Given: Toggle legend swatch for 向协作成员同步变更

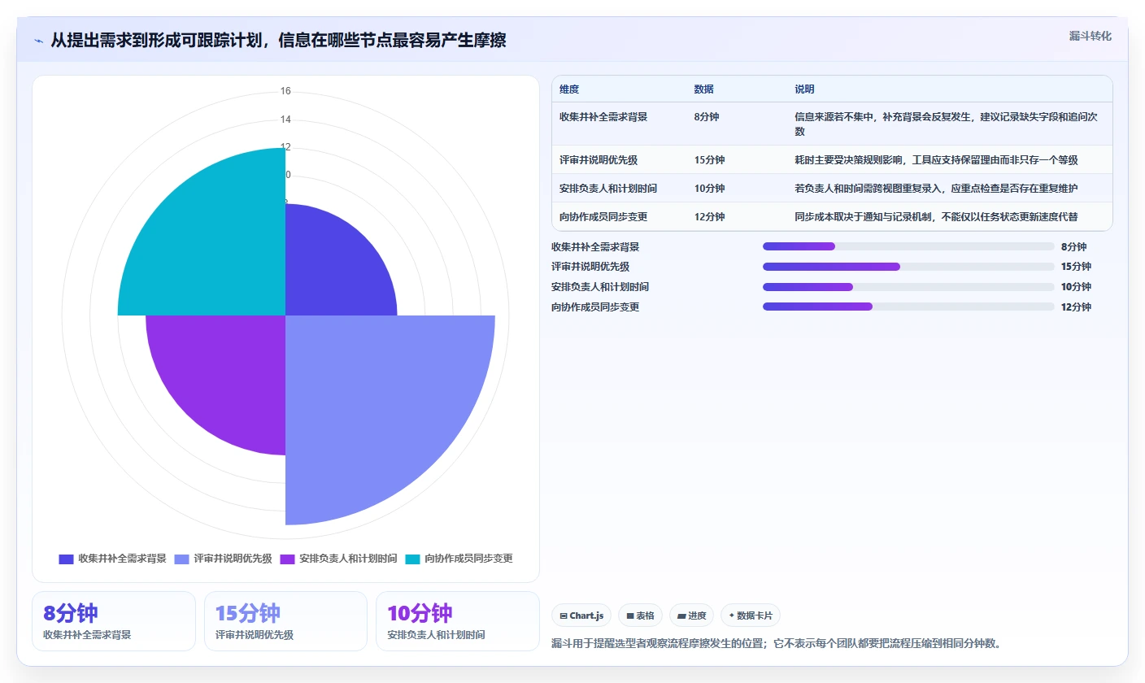Looking at the screenshot, I should (412, 559).
